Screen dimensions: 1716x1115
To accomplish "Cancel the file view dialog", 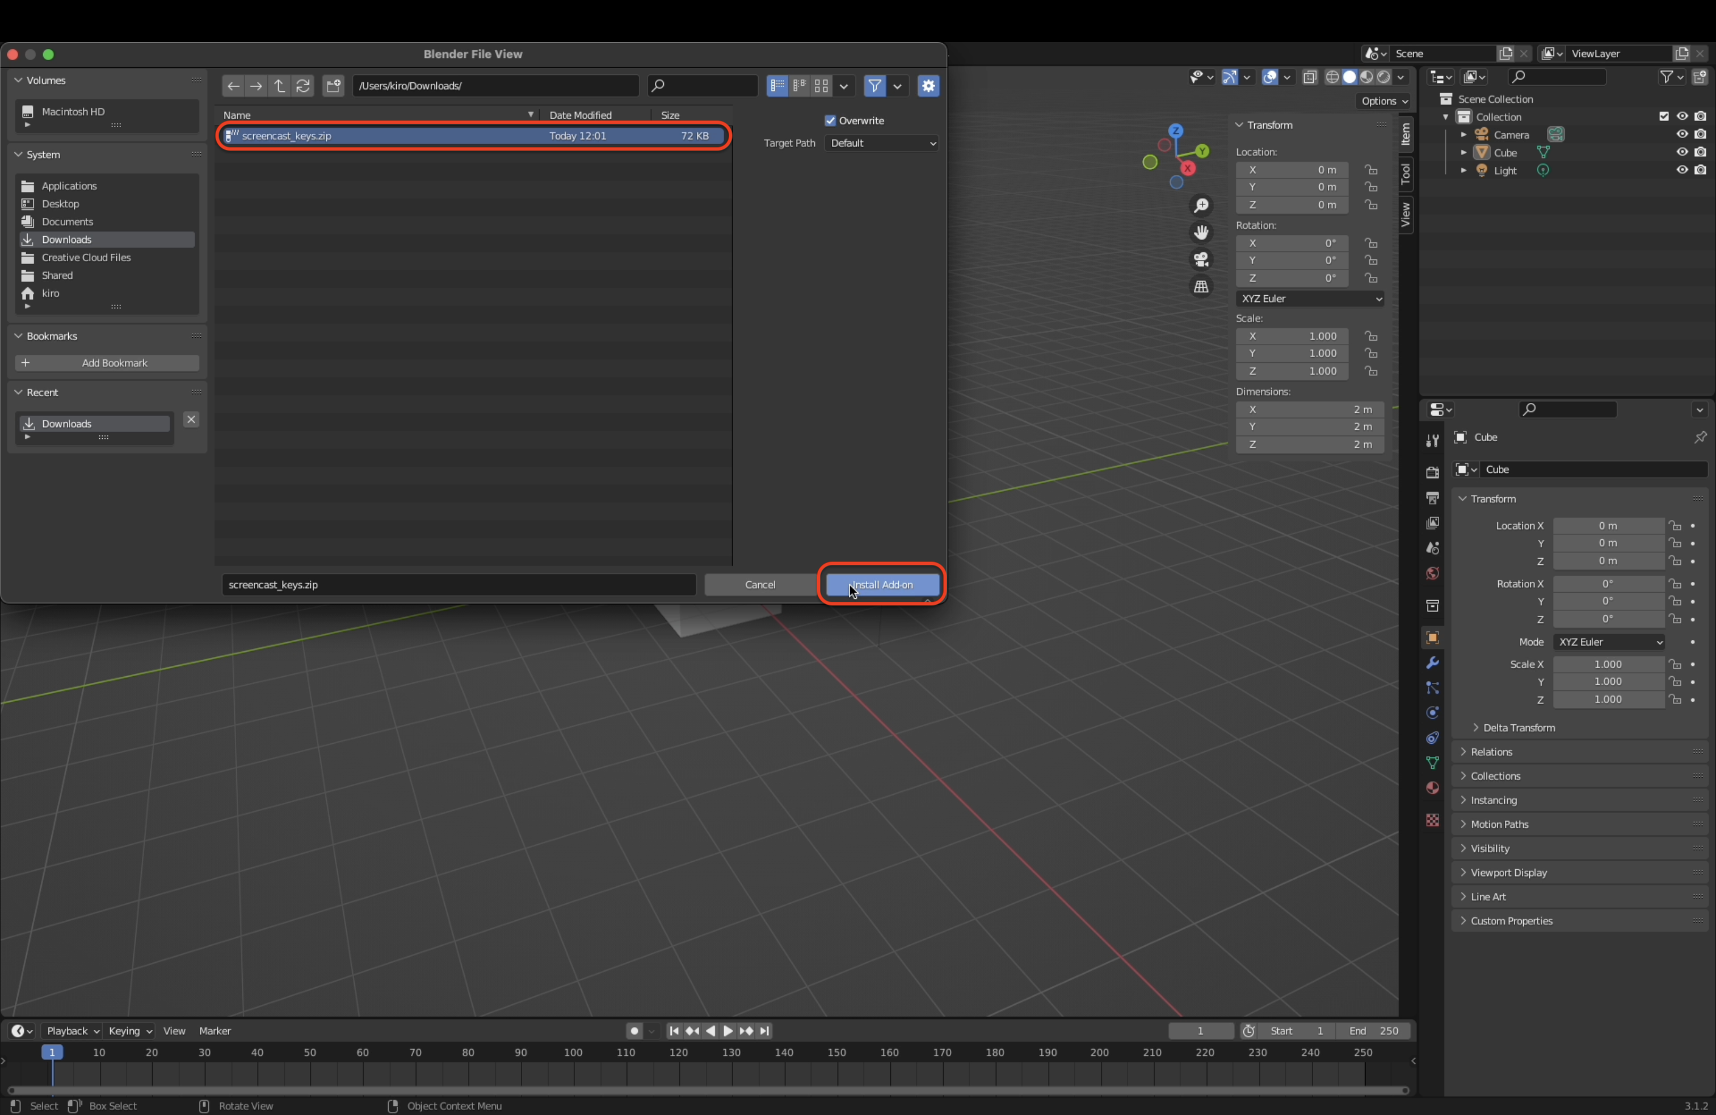I will (760, 585).
